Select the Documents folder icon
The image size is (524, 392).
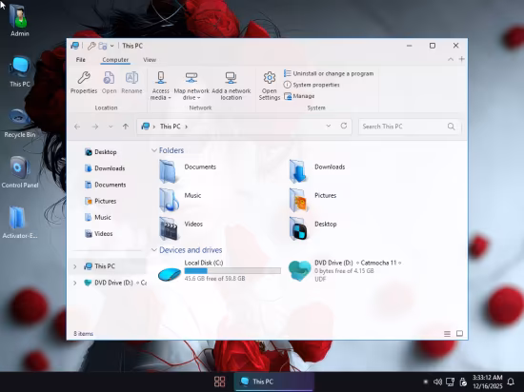(169, 171)
